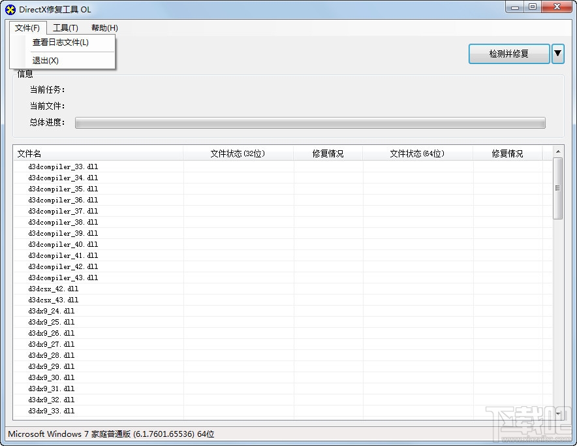Click the 文件状态(32位) column header
This screenshot has width=577, height=446.
tap(237, 153)
